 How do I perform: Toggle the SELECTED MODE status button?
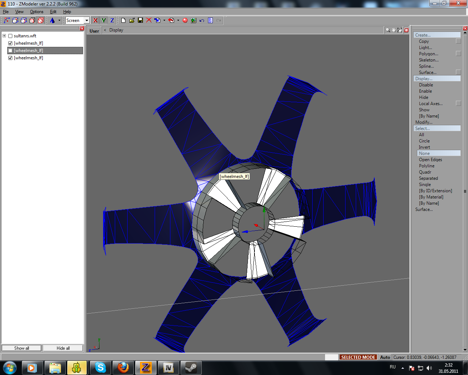point(358,357)
